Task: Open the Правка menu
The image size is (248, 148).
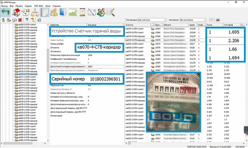Action: point(19,6)
